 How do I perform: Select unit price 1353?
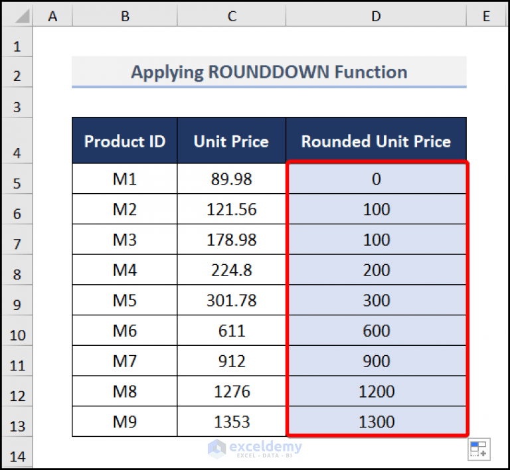(x=232, y=422)
